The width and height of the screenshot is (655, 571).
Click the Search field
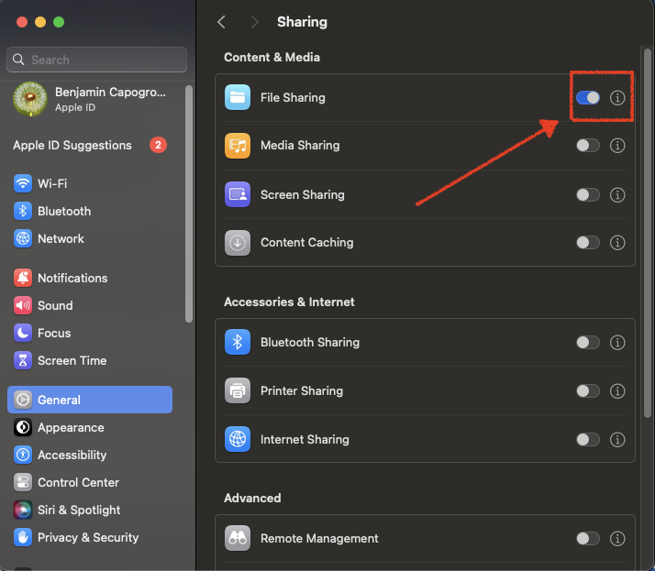pos(96,60)
